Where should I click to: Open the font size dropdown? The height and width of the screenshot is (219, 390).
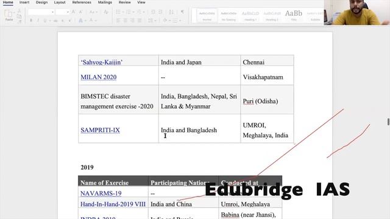68,12
